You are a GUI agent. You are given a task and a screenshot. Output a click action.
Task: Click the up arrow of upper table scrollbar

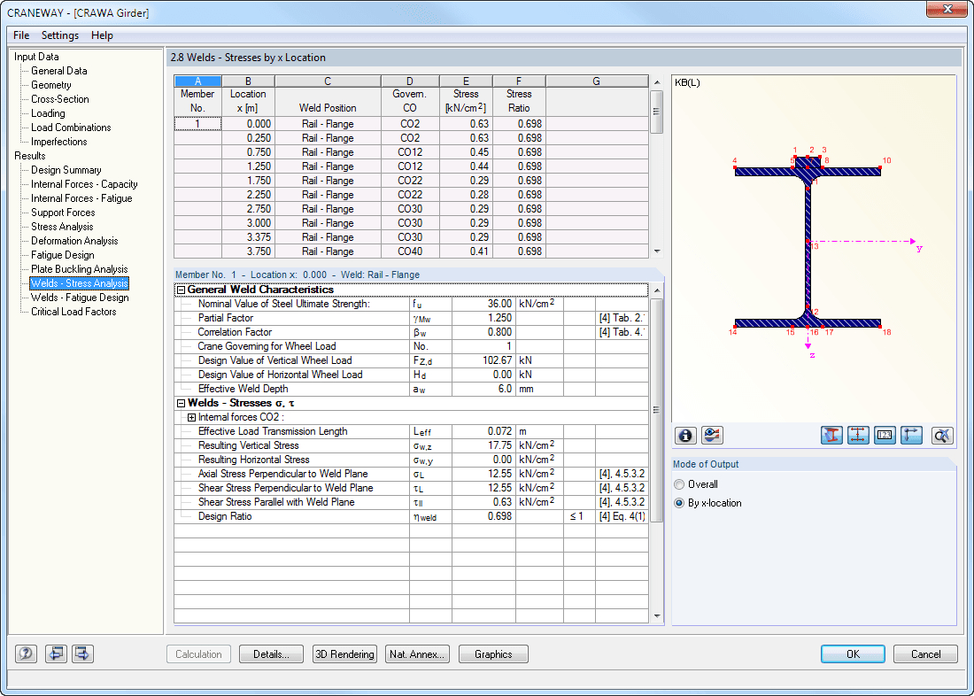pos(657,82)
